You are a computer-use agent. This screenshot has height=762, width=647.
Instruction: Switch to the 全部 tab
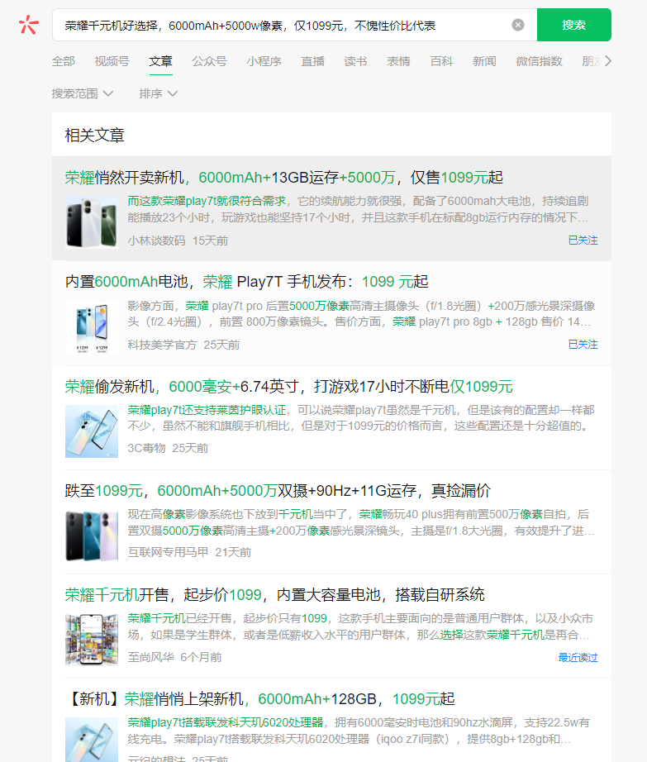(x=63, y=61)
